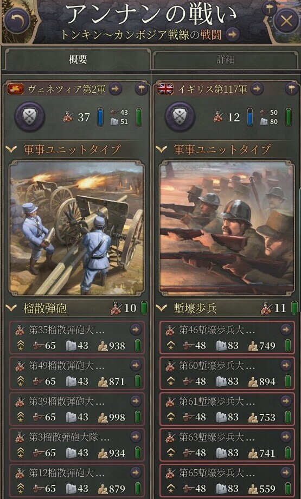Pin the battle window with the top pin icon

coord(269,8)
